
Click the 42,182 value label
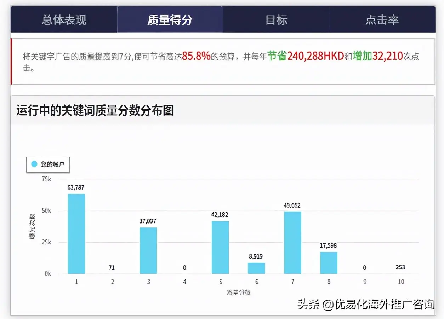pyautogui.click(x=220, y=215)
